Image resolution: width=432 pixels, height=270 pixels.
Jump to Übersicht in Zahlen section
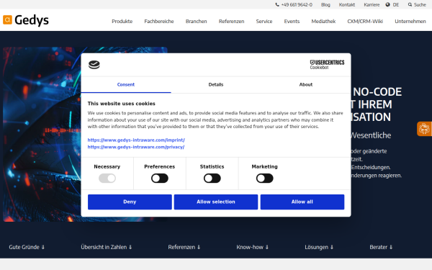[107, 247]
